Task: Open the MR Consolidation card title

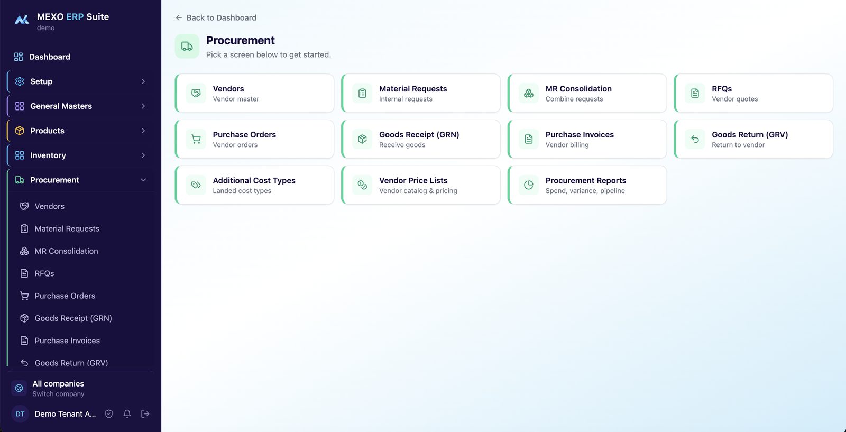Action: pyautogui.click(x=578, y=89)
